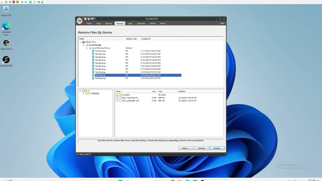Screen dimensions: 322x181
Task: Select the NovaBACKUP desktop shortcut
Action: [6, 61]
